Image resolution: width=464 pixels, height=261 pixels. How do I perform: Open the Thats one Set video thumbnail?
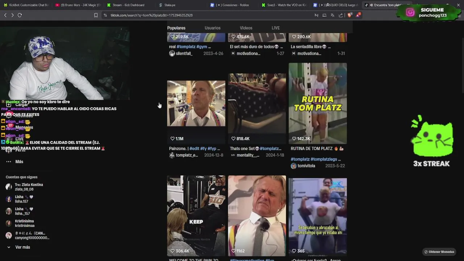pos(257,103)
